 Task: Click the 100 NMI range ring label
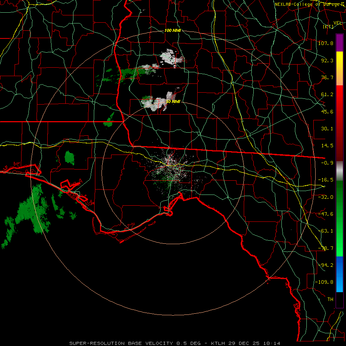point(173,30)
